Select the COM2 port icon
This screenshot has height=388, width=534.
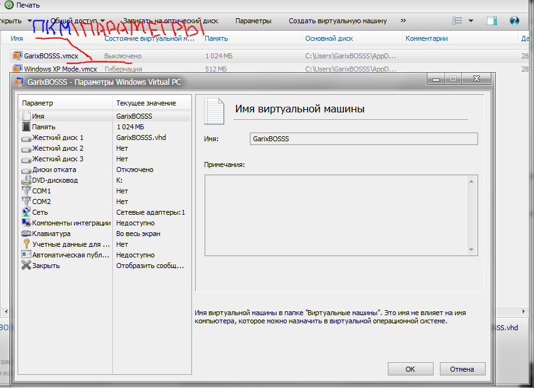pyautogui.click(x=26, y=201)
